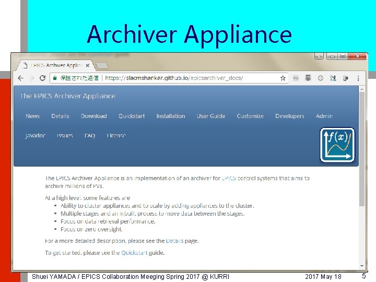The height and width of the screenshot is (282, 376).
Task: Click the scrollbar up arrow
Action: click(362, 89)
